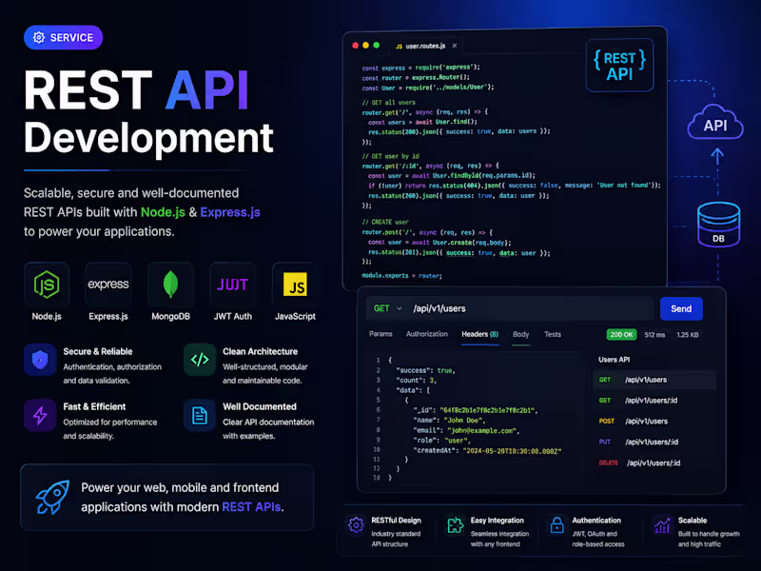Click the Clean Architecture code brackets icon
Screen dimensions: 761x571
pyautogui.click(x=200, y=360)
